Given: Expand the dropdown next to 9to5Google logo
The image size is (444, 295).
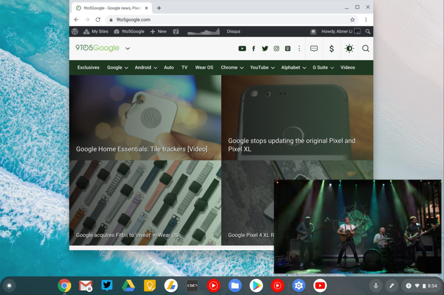Looking at the screenshot, I should tap(128, 48).
